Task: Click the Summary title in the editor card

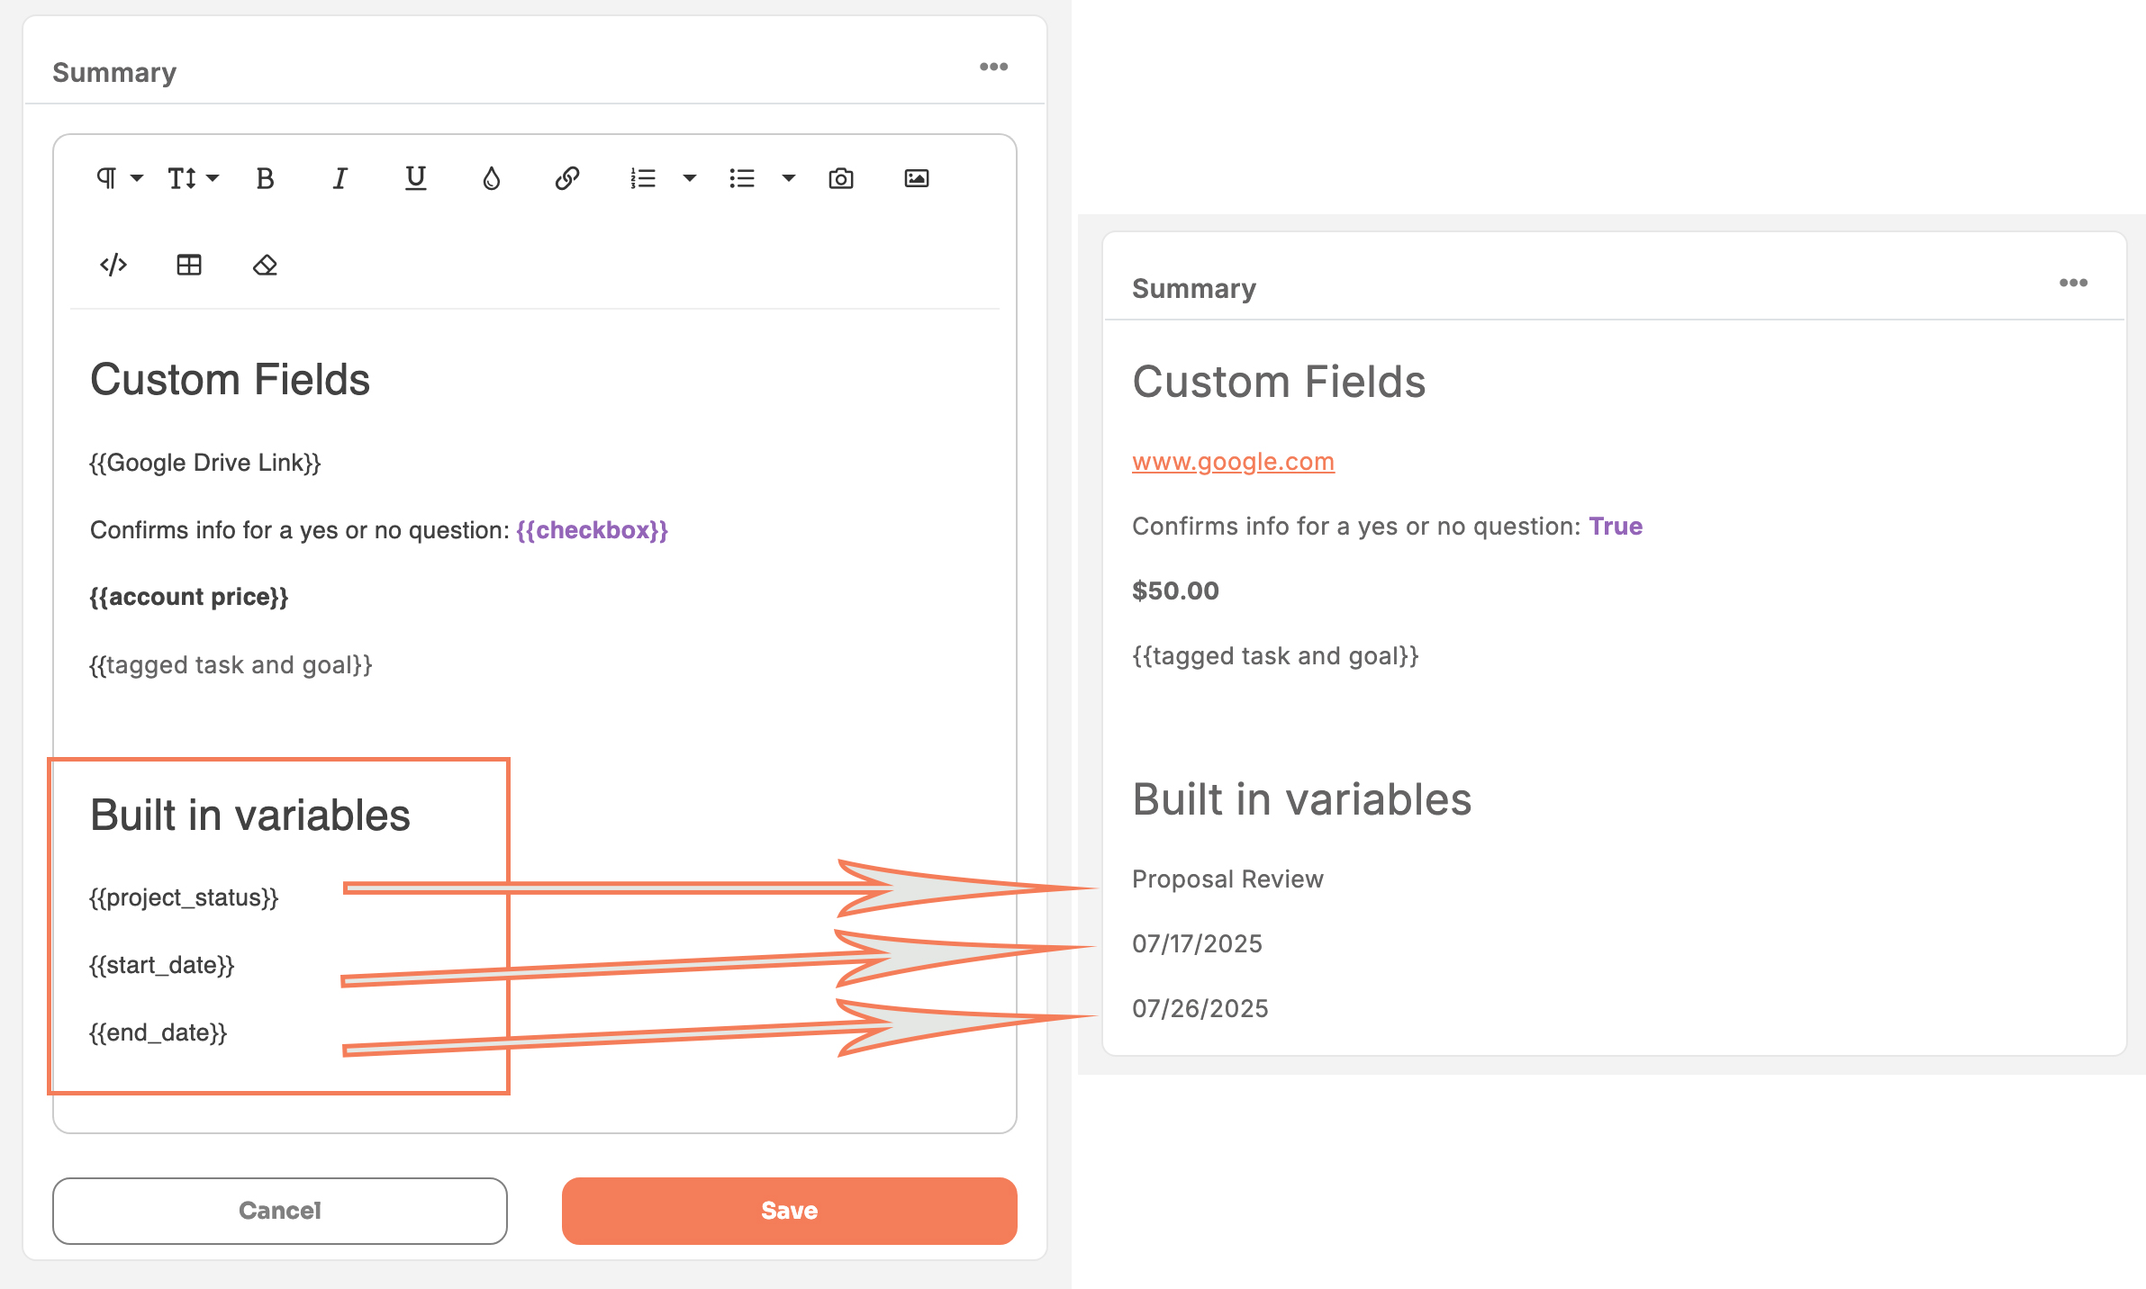Action: pos(114,72)
